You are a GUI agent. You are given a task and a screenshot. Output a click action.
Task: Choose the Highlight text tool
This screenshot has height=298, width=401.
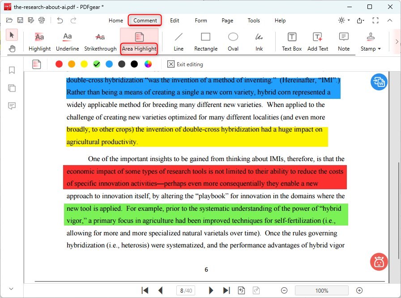pyautogui.click(x=39, y=42)
